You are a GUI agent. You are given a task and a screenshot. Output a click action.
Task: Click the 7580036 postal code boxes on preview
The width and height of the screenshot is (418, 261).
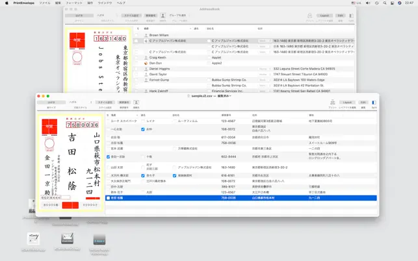click(83, 125)
